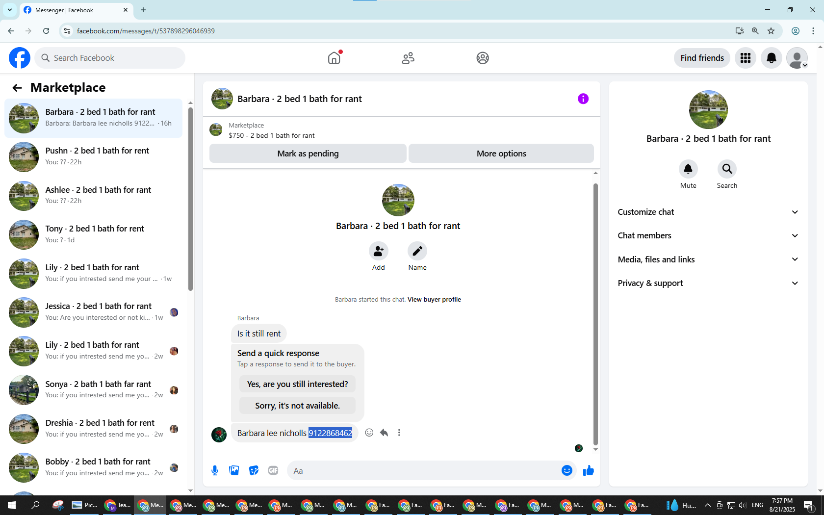Click Barbara's large listing photo in sidebar
This screenshot has height=515, width=824.
(708, 109)
